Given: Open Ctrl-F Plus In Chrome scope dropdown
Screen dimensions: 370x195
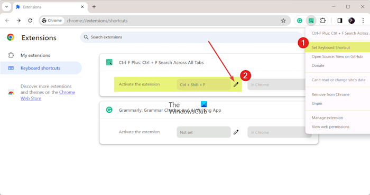Looking at the screenshot, I should (x=276, y=85).
